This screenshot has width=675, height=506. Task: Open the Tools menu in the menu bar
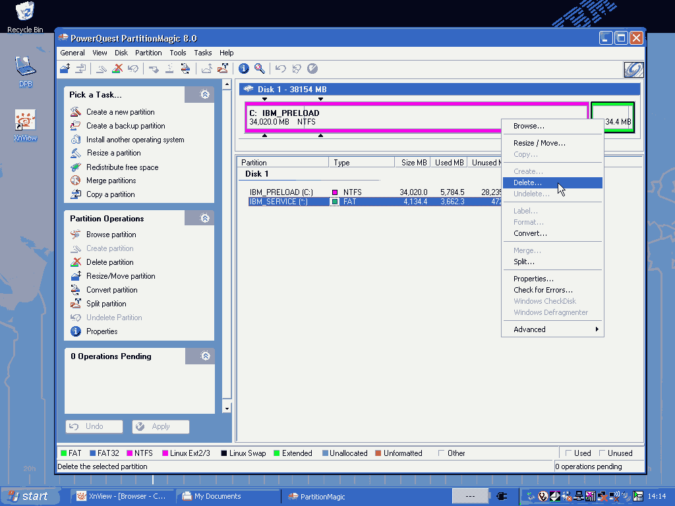pyautogui.click(x=177, y=53)
